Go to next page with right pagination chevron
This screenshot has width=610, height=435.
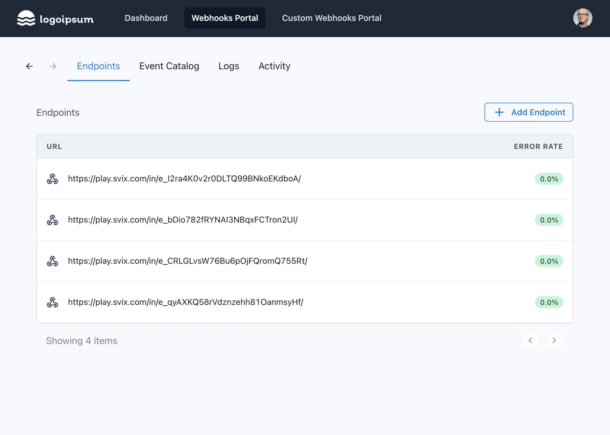554,340
